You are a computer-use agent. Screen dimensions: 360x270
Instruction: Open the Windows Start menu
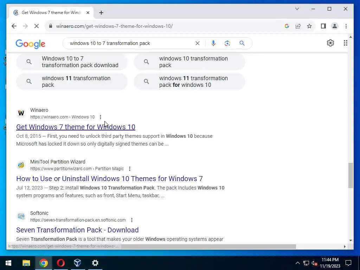pyautogui.click(x=8, y=263)
